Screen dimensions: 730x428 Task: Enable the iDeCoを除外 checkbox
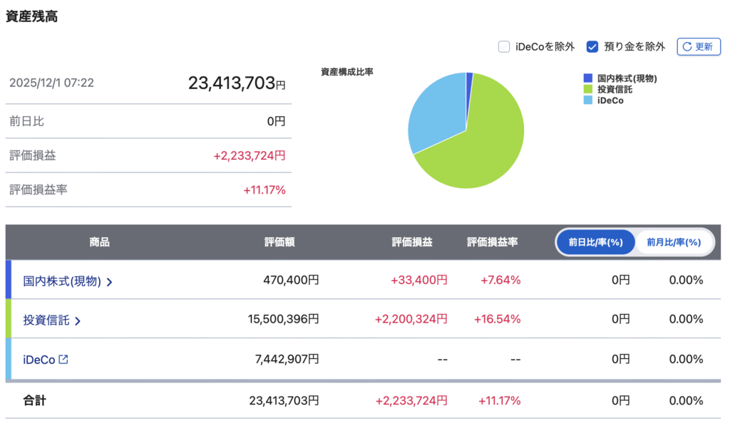click(504, 47)
